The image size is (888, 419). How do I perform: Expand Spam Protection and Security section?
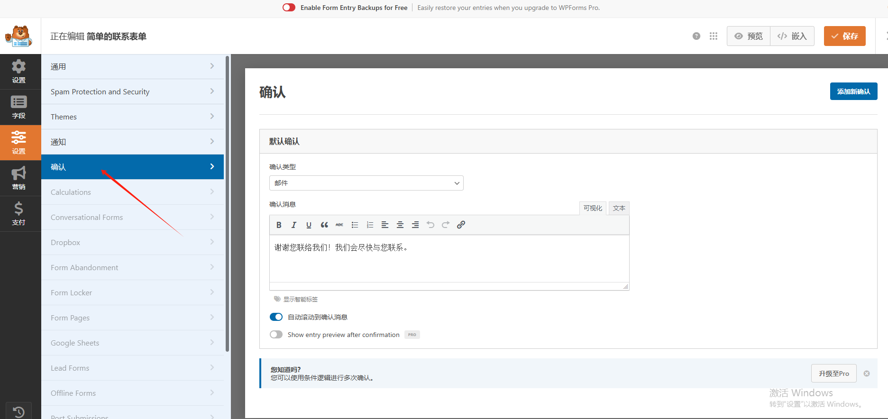(x=132, y=92)
